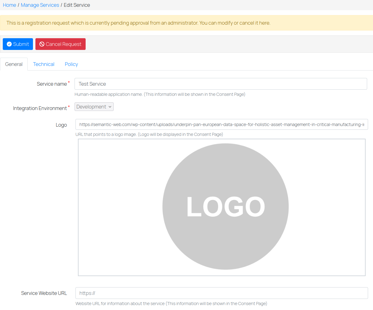Viewport: 373px width, 310px height.
Task: Click the 'Service name' label
Action: (52, 84)
